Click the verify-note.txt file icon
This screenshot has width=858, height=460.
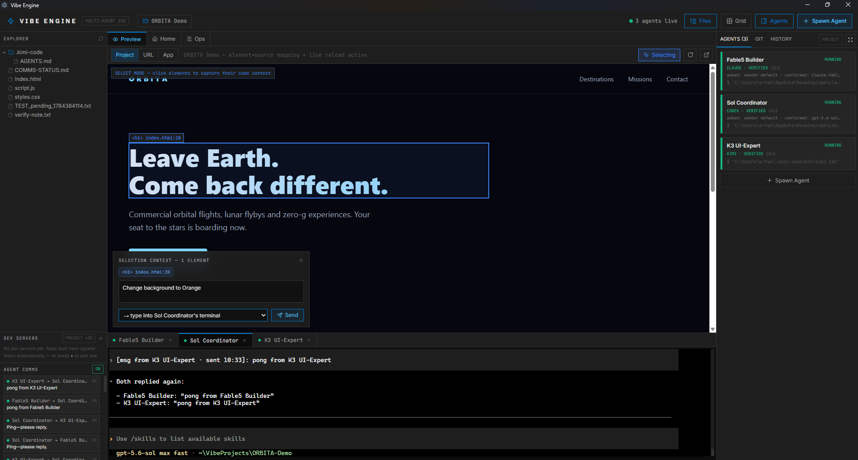11,115
